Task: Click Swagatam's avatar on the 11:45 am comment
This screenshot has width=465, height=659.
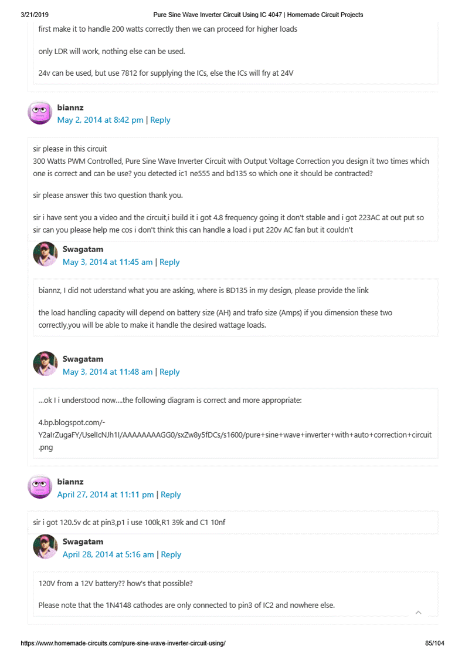Action: 45,254
